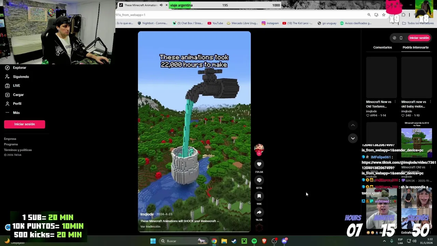Share video using the arrow icon
Viewport: 437px width, 246px height.
point(259,212)
